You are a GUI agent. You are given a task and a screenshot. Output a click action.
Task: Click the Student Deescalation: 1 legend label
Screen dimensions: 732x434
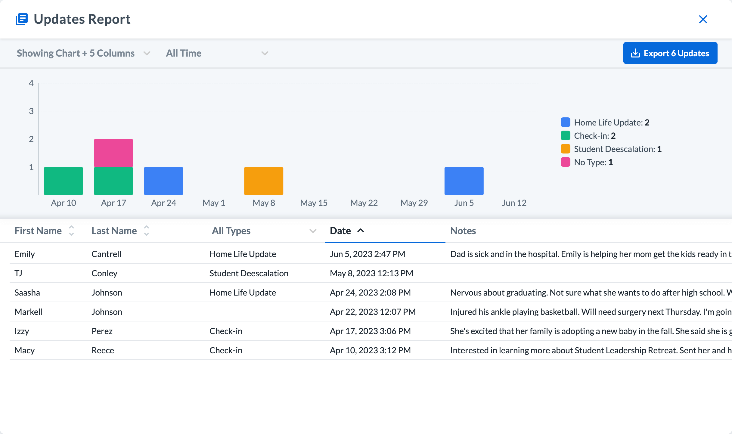618,149
